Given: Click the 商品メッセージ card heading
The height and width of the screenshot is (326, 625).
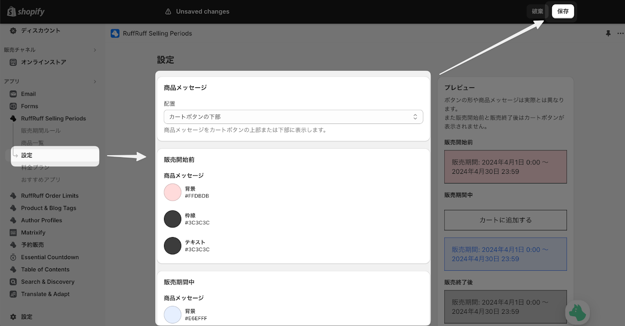Looking at the screenshot, I should (x=186, y=88).
